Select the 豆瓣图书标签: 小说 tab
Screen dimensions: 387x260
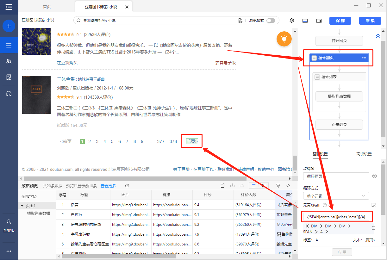coord(104,7)
